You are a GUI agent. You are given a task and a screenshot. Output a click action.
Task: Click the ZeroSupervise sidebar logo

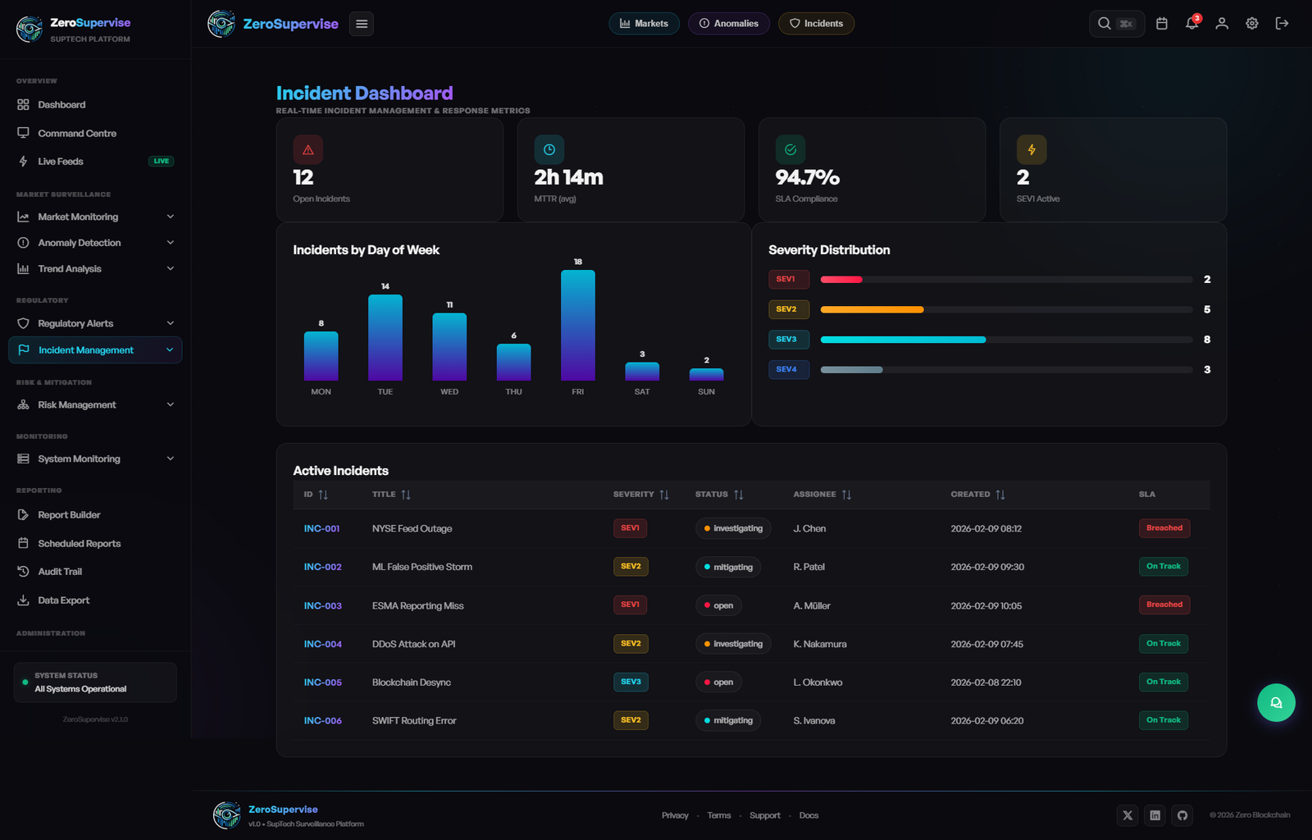[30, 30]
